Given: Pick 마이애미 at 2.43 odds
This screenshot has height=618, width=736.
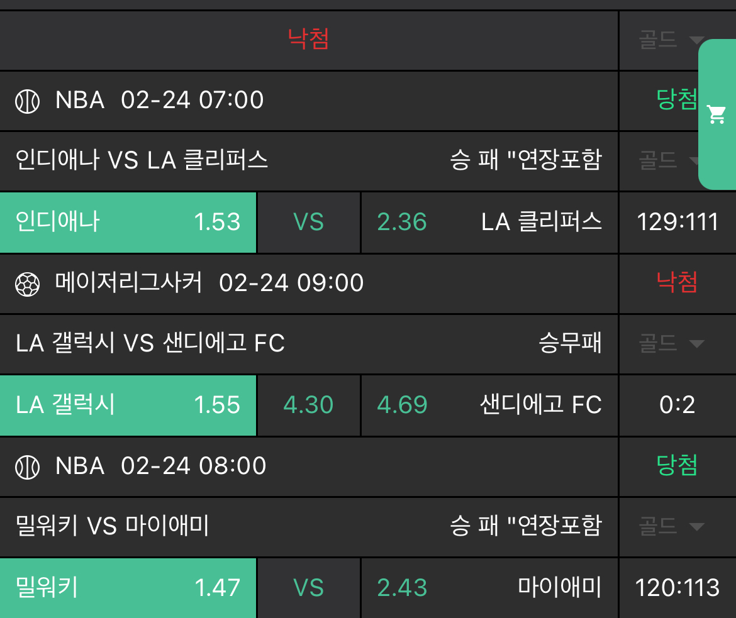Looking at the screenshot, I should (x=489, y=588).
